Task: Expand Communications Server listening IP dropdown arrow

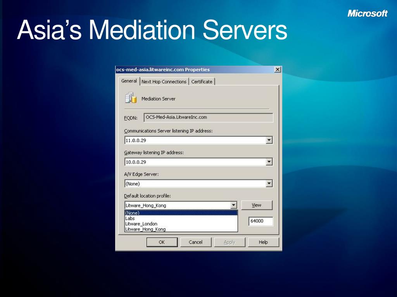Action: click(x=269, y=140)
